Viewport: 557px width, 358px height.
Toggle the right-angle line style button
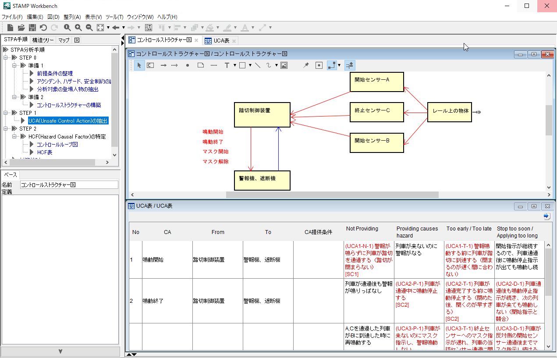point(332,65)
